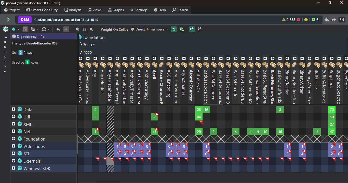Open the Graphs menu
The image size is (348, 183).
[116, 10]
